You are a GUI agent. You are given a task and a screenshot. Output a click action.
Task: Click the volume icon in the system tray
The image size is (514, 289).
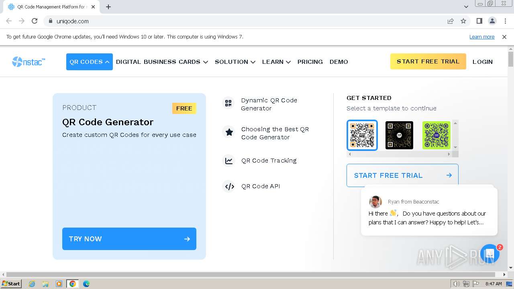[x=457, y=284]
